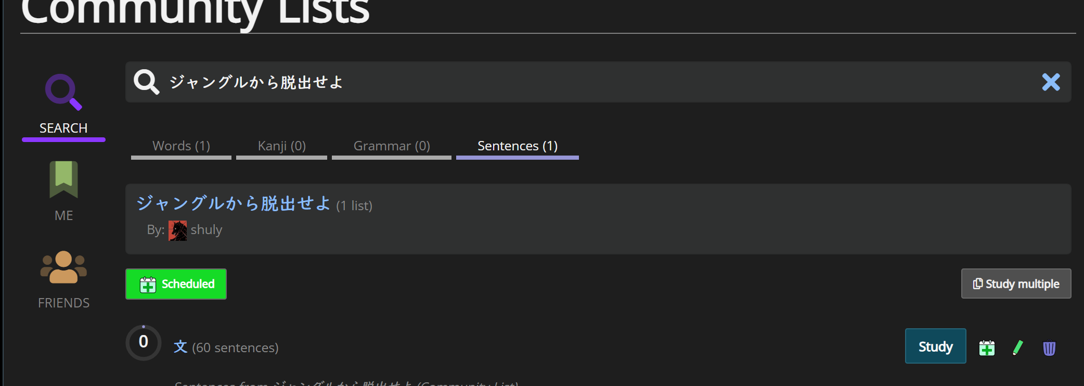Click the circular progress indicator showing 0
Screen dimensions: 1084x386
[x=144, y=342]
